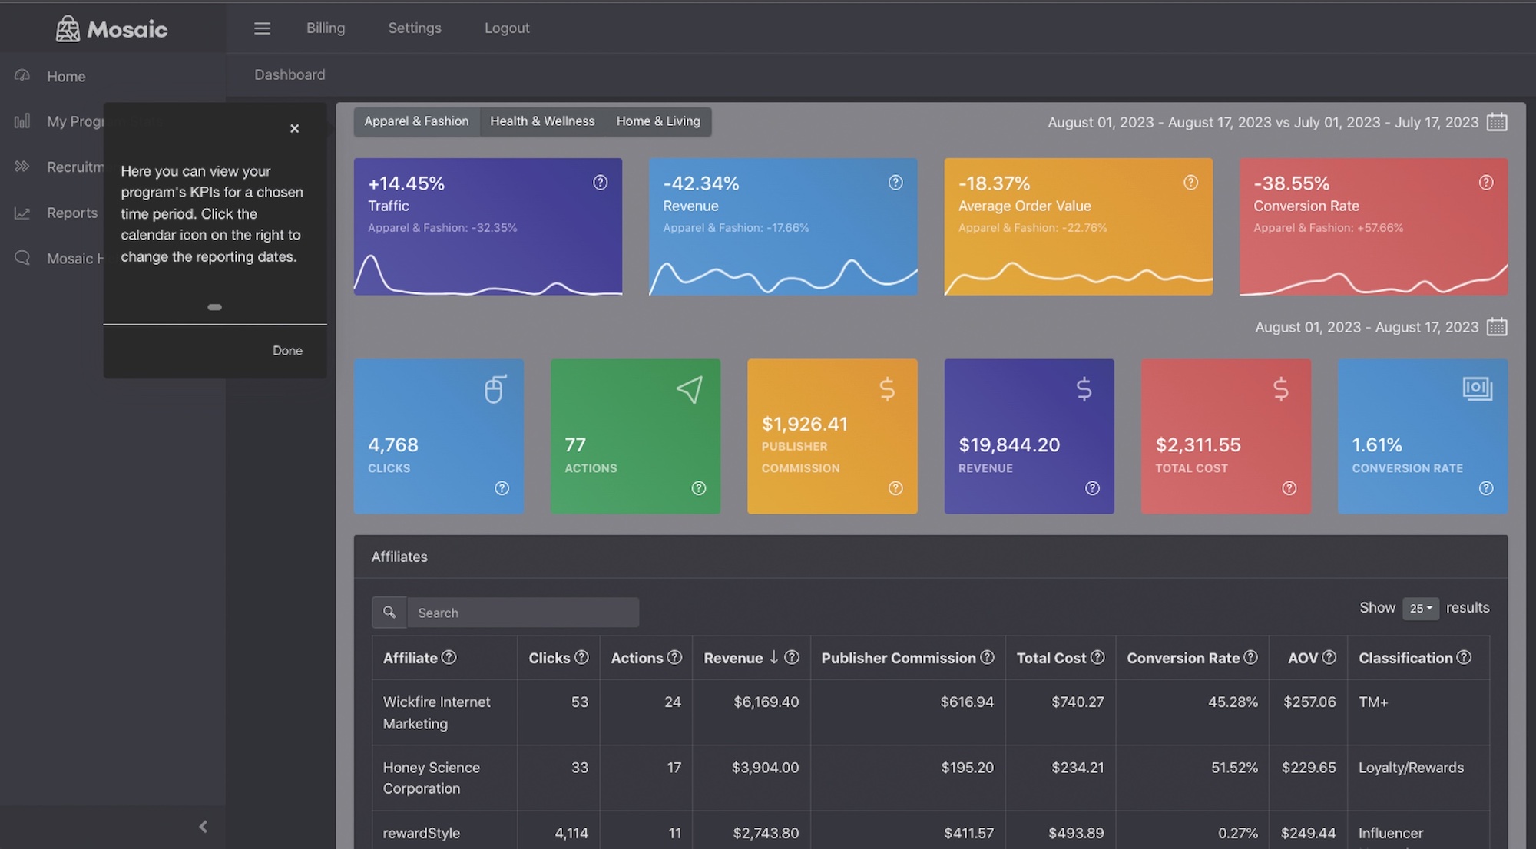
Task: Click the help icon on the Conversion Rate card
Action: pos(1485,183)
